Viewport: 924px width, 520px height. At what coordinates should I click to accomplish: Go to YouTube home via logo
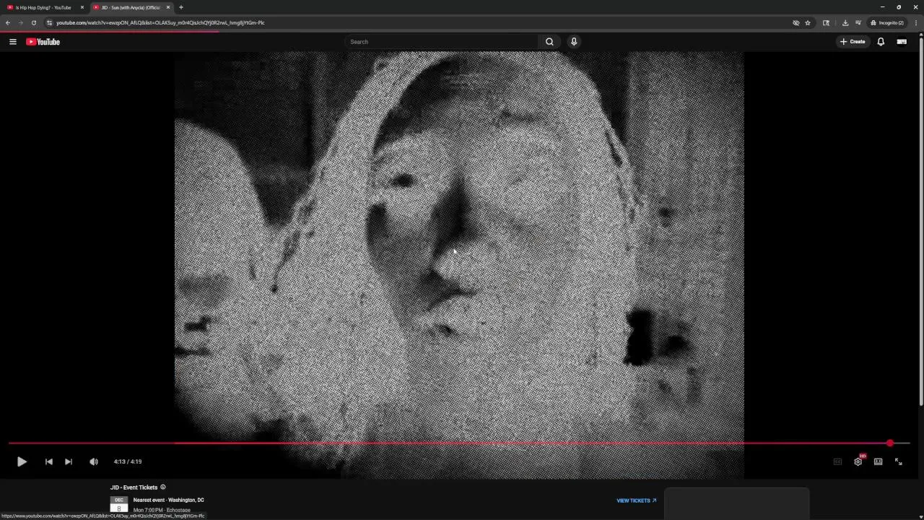coord(43,42)
